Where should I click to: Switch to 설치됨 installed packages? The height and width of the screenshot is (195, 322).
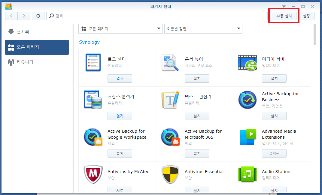pos(37,32)
